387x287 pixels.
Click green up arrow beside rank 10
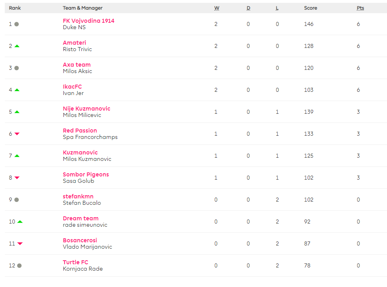20,222
